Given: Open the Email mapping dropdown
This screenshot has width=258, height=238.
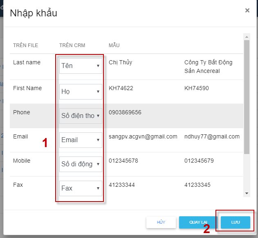Looking at the screenshot, I should pyautogui.click(x=81, y=140).
